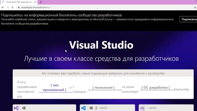Select the Visual Studio IDE browser tab
The height and width of the screenshot is (111, 197).
pos(19,2)
